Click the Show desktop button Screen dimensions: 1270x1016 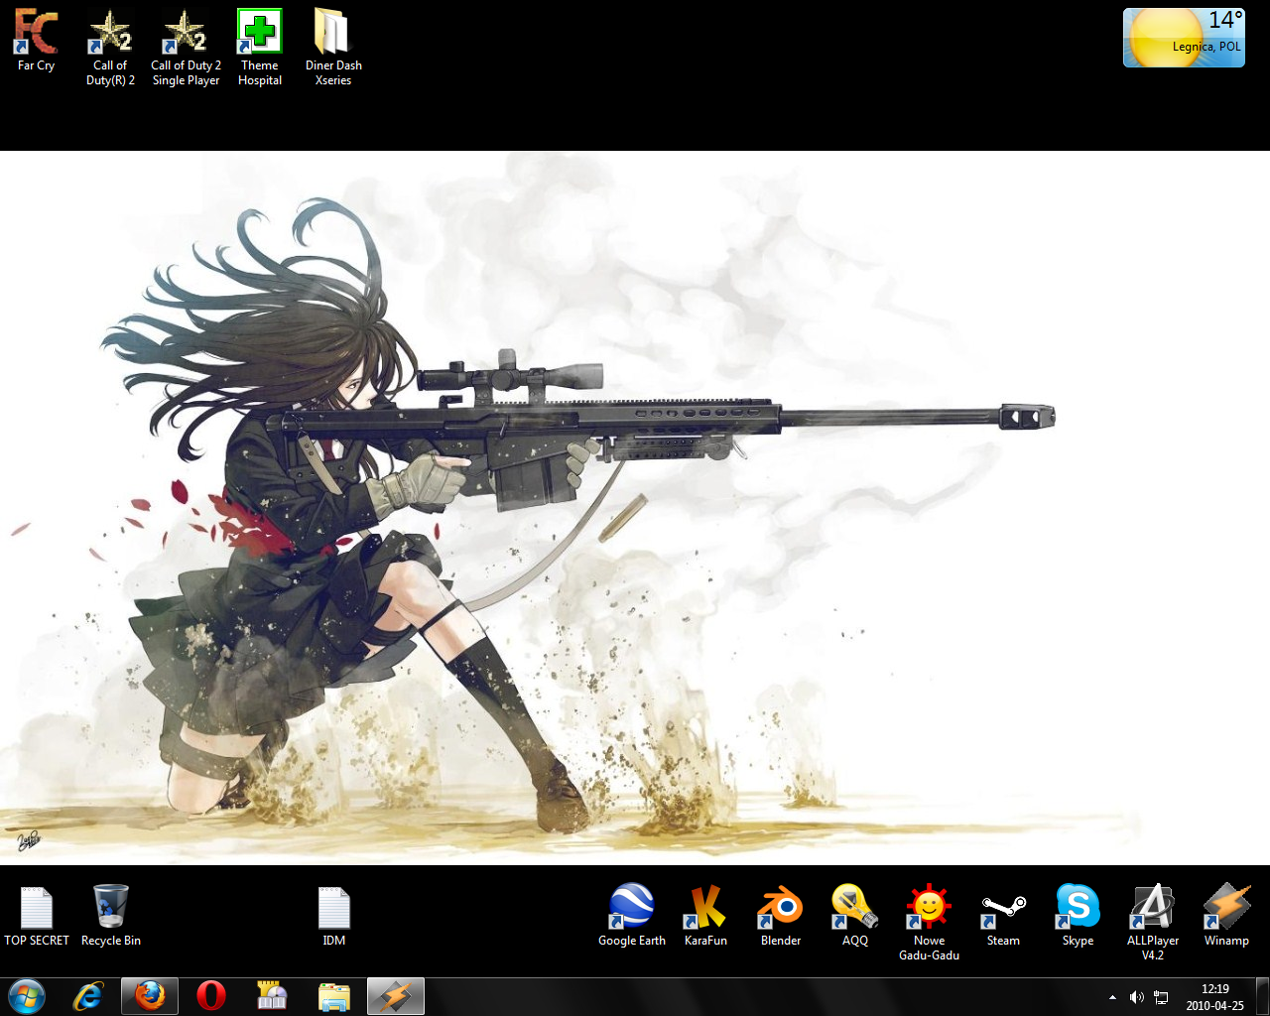[1262, 997]
